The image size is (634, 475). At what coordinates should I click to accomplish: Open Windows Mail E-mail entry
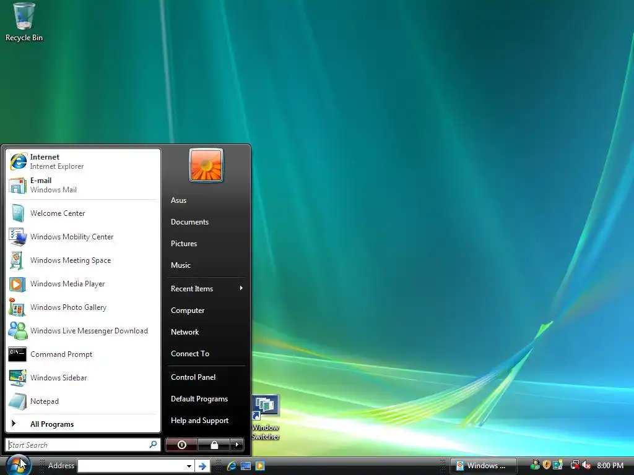pos(82,185)
